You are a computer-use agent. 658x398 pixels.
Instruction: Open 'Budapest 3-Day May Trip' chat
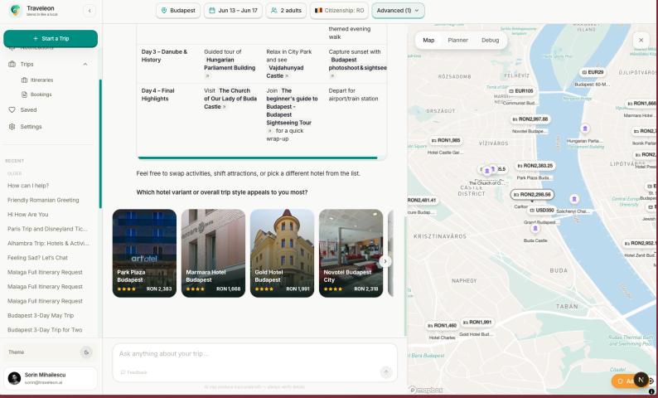(41, 315)
